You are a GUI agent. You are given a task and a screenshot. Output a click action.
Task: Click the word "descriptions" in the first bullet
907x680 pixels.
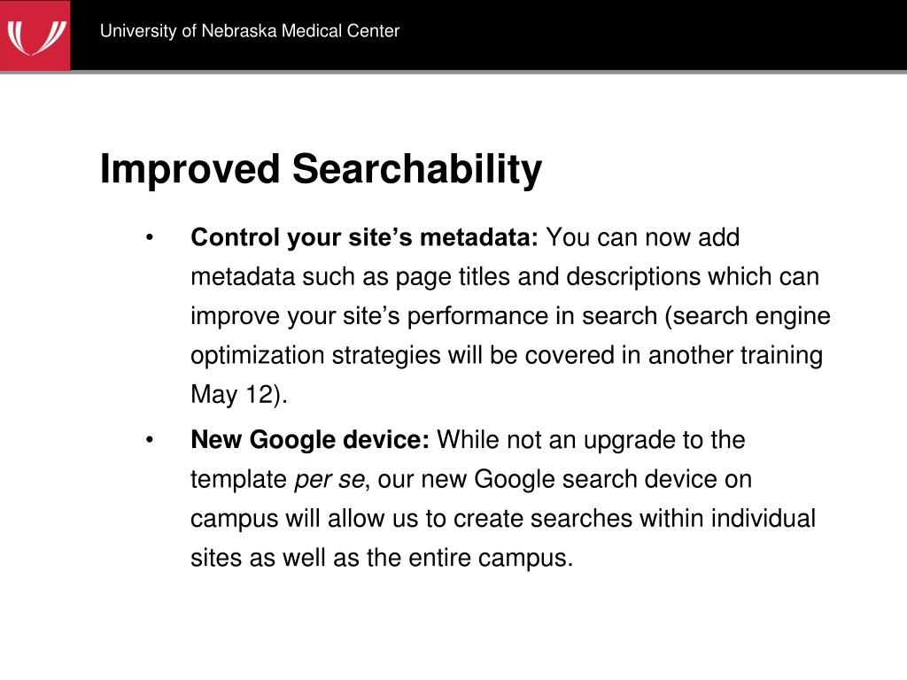(x=632, y=277)
